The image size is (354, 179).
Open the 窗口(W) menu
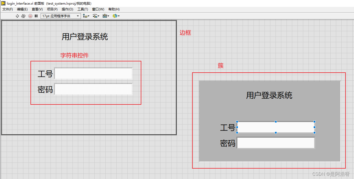(98, 9)
